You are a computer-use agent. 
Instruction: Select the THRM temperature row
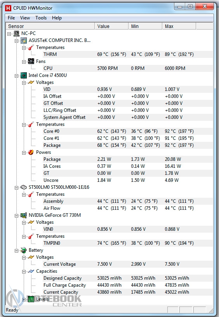128,54
